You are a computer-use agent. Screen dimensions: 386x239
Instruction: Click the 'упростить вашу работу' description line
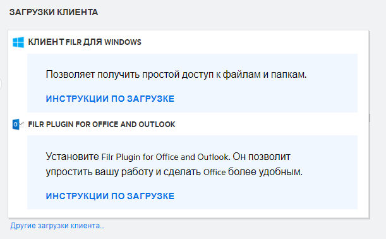174,172
